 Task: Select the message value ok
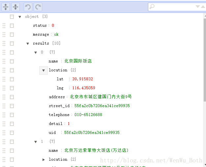pos(56,34)
